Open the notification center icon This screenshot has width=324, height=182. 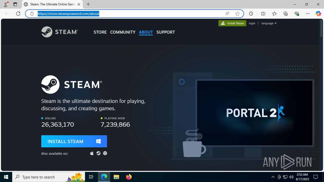click(316, 177)
